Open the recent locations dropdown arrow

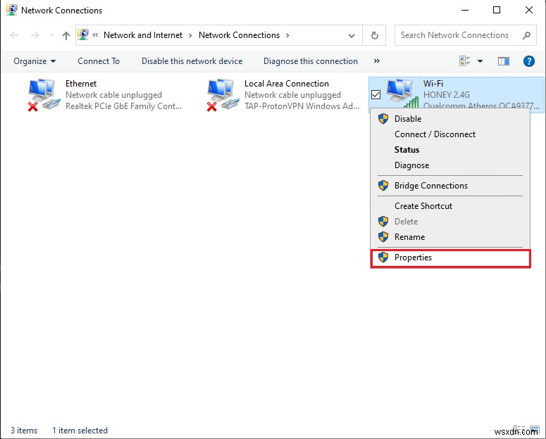tap(51, 35)
